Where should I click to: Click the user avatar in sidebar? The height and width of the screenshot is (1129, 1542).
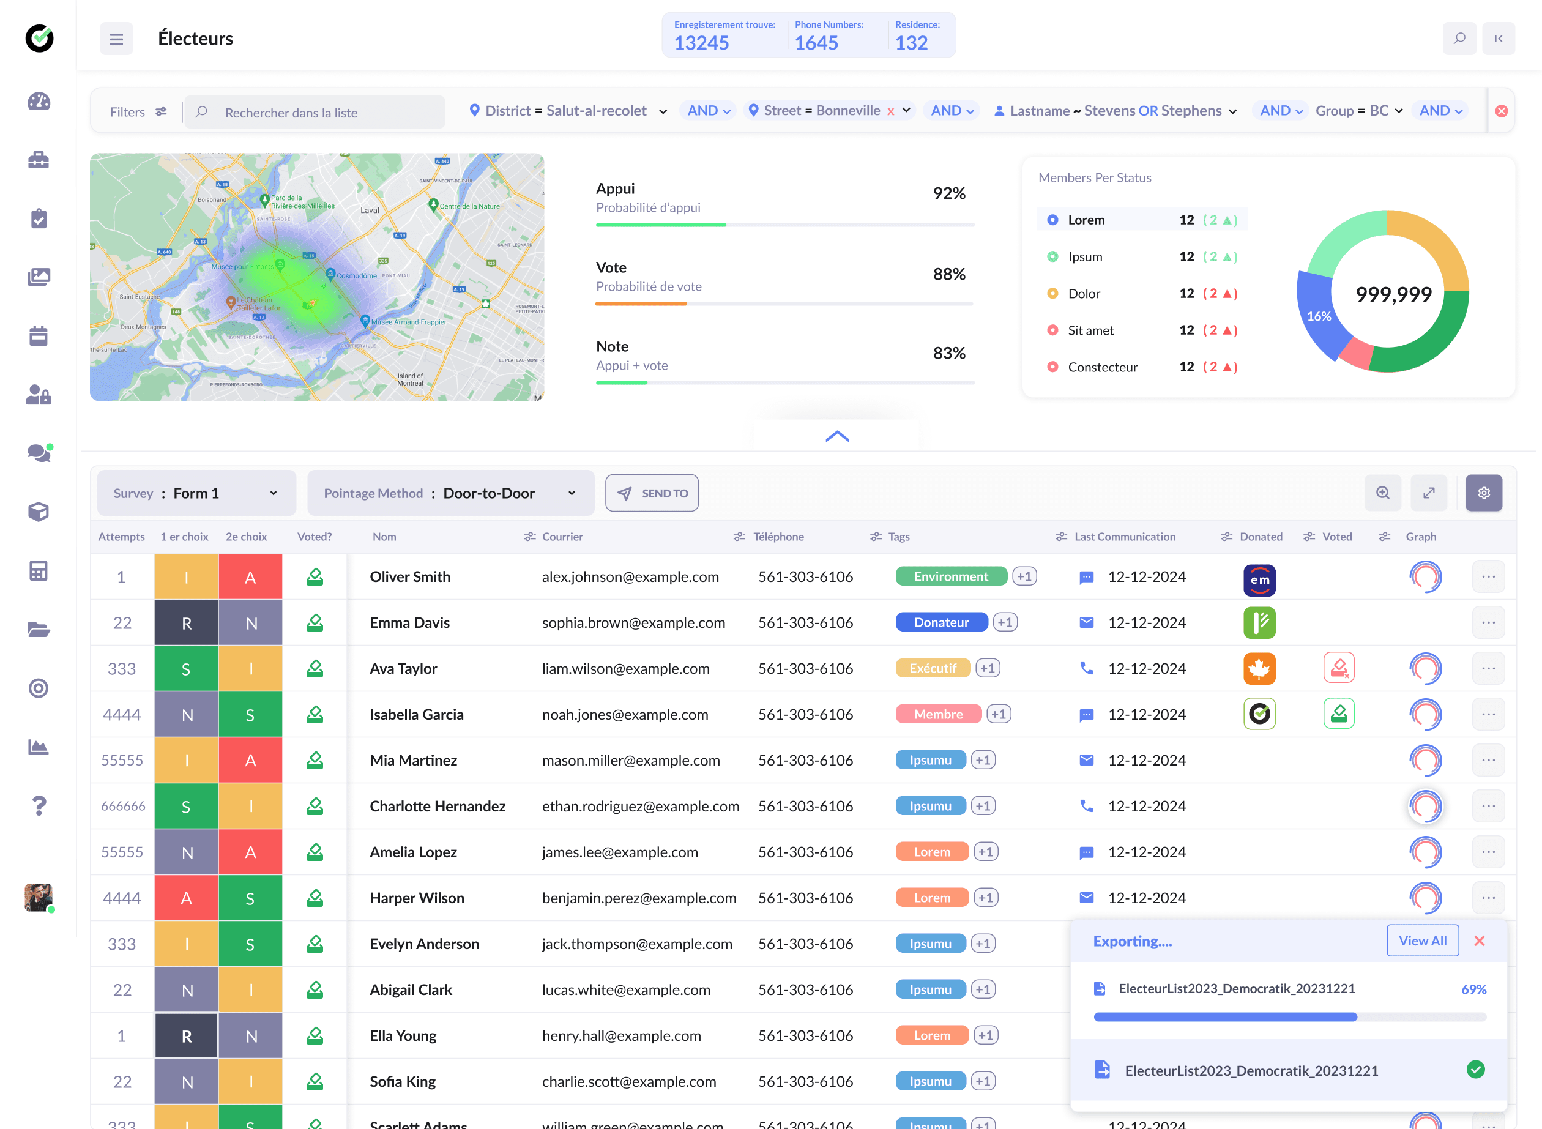click(x=39, y=897)
